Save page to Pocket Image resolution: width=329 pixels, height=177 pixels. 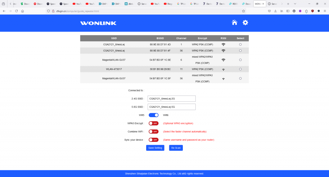[269, 11]
